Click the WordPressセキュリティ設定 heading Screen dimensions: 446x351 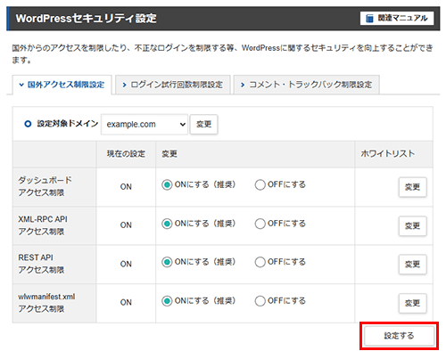87,19
